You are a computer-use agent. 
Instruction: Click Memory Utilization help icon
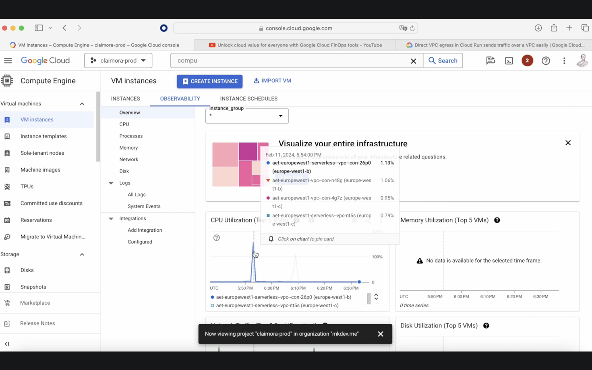pyautogui.click(x=497, y=220)
